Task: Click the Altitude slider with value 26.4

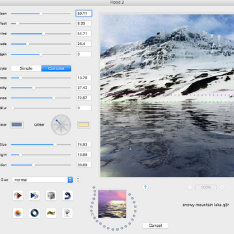Action: (x=41, y=44)
